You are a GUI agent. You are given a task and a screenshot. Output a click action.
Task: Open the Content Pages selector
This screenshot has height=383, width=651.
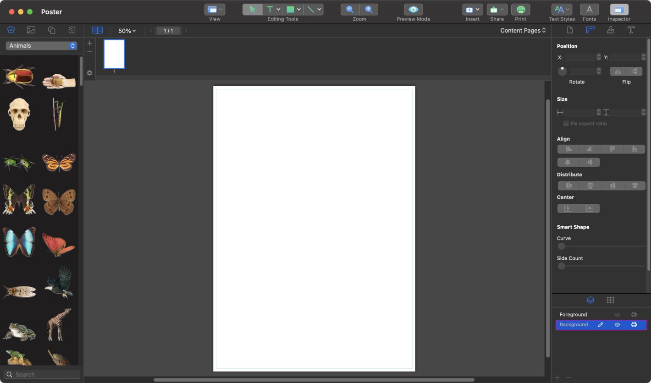tap(522, 30)
